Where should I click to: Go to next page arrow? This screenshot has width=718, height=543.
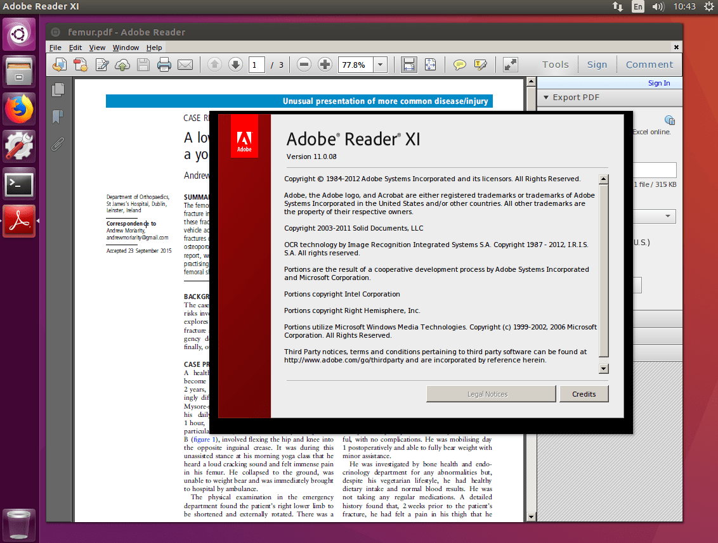point(235,65)
